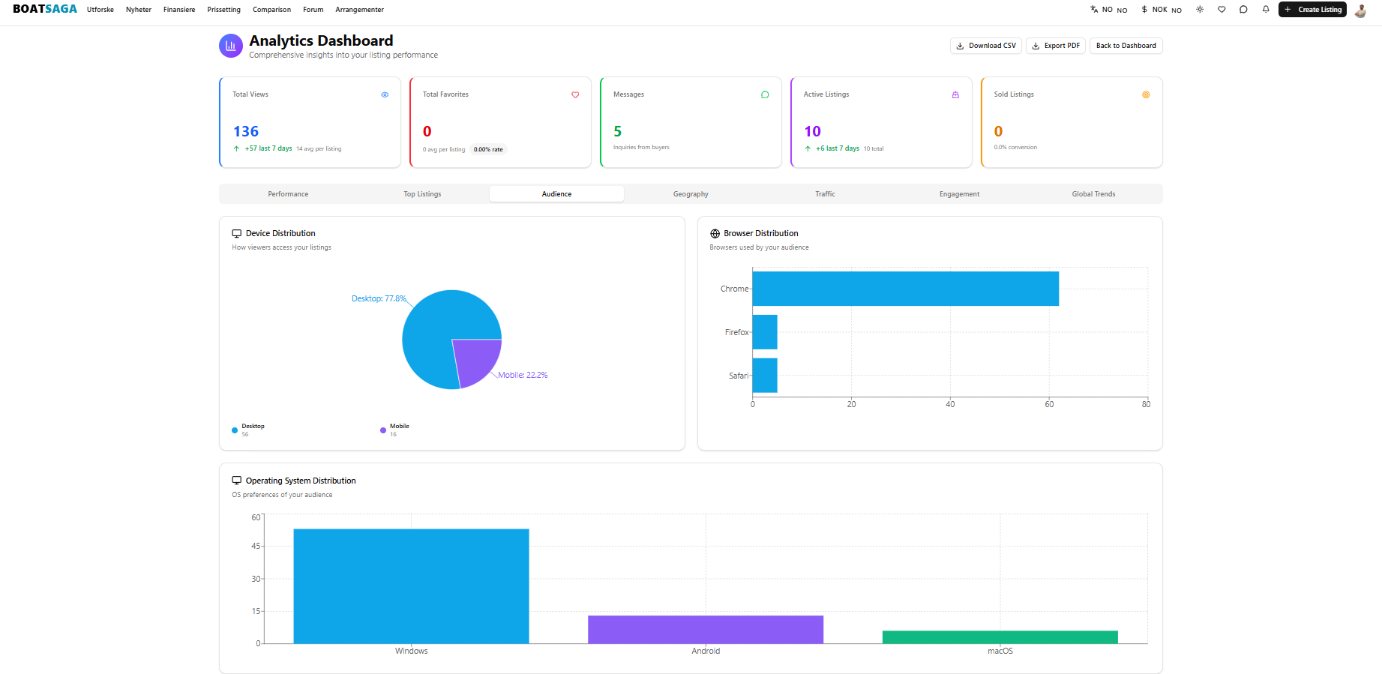This screenshot has height=674, width=1382.
Task: Switch to the Top Listings tab
Action: coord(422,194)
